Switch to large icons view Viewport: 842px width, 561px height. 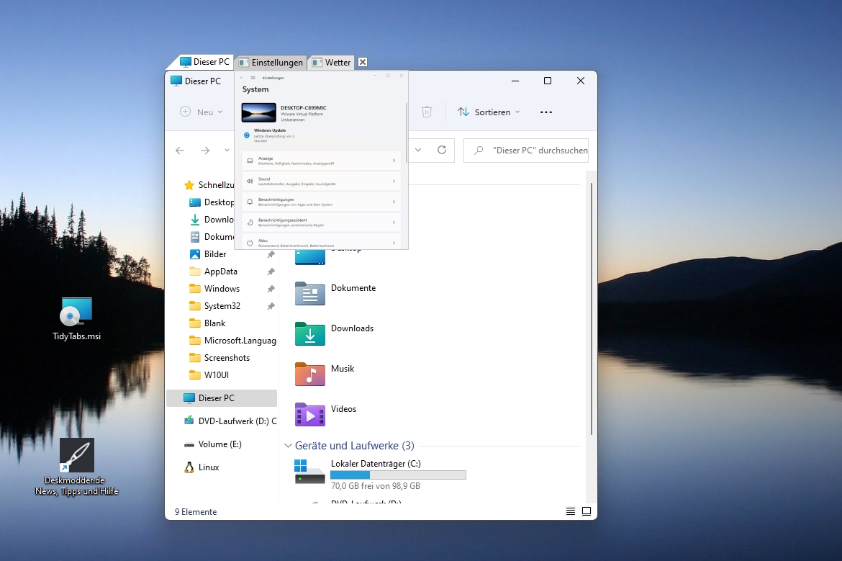click(587, 511)
